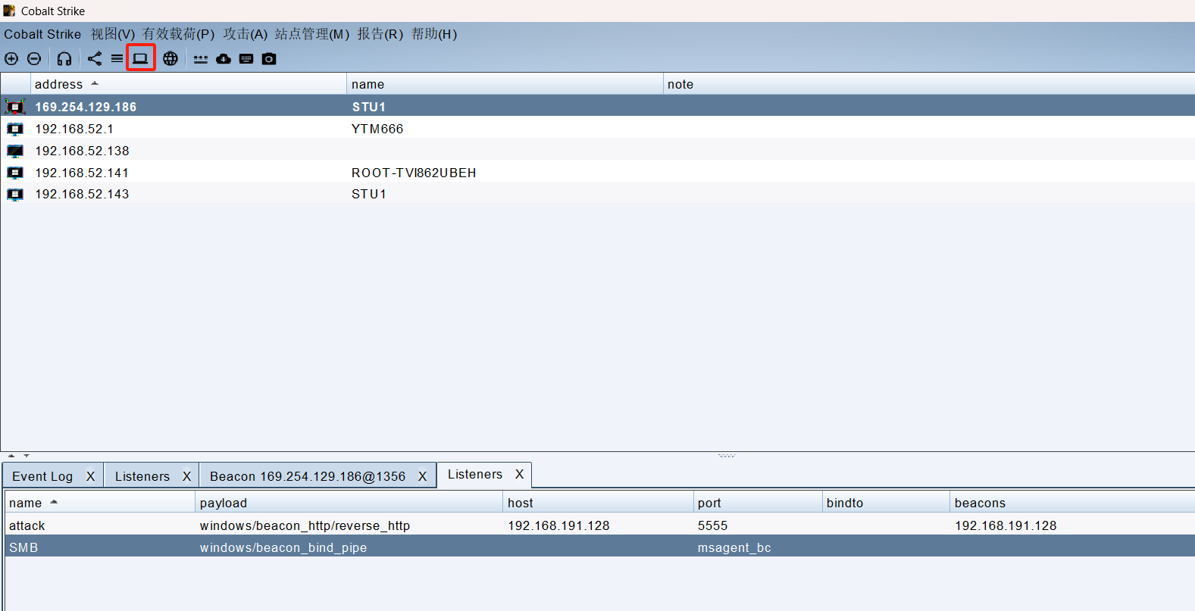Screen dimensions: 1195x611
Task: Close the first Listeners tab
Action: click(x=186, y=476)
